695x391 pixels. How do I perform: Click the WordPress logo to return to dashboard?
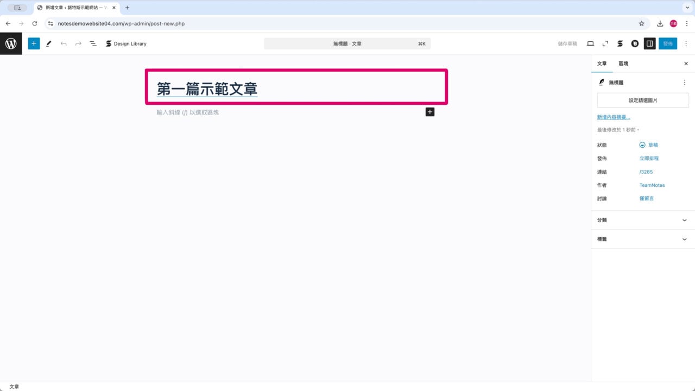tap(11, 43)
